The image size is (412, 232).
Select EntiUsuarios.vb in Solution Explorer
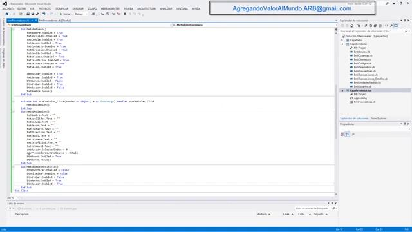pos(362,86)
